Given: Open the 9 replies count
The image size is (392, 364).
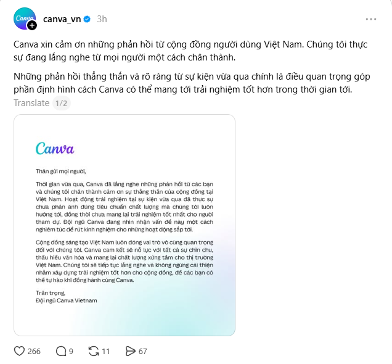Looking at the screenshot, I should pyautogui.click(x=71, y=351).
